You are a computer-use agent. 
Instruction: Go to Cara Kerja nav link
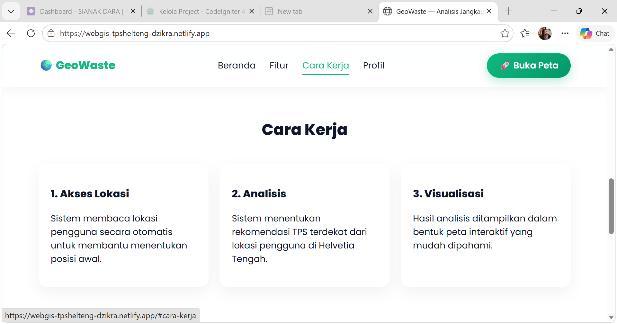click(x=326, y=65)
